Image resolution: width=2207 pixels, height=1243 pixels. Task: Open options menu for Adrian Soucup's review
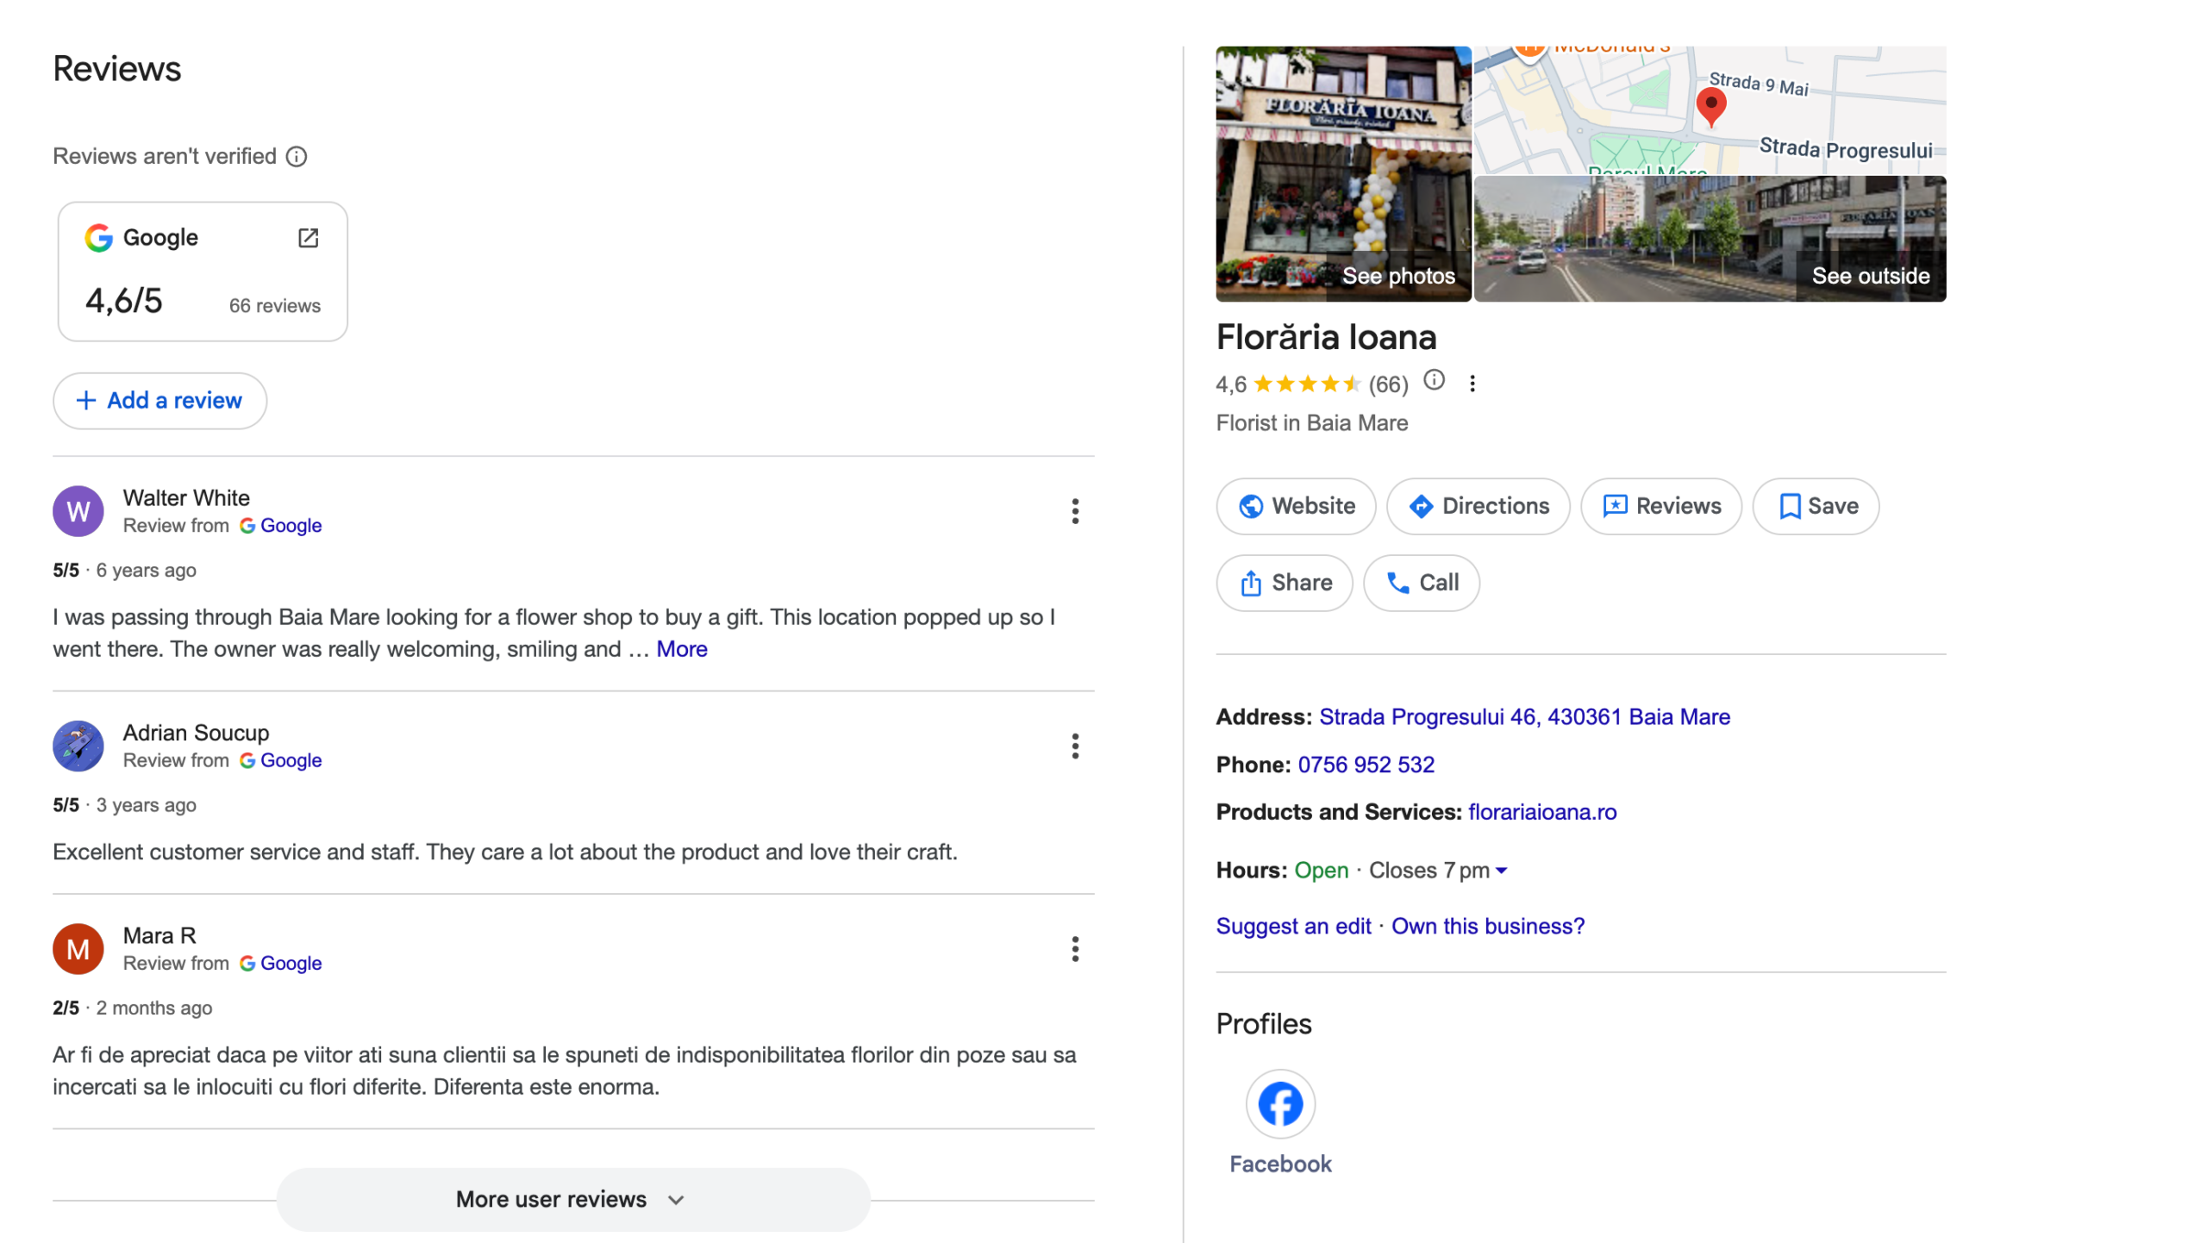point(1075,746)
